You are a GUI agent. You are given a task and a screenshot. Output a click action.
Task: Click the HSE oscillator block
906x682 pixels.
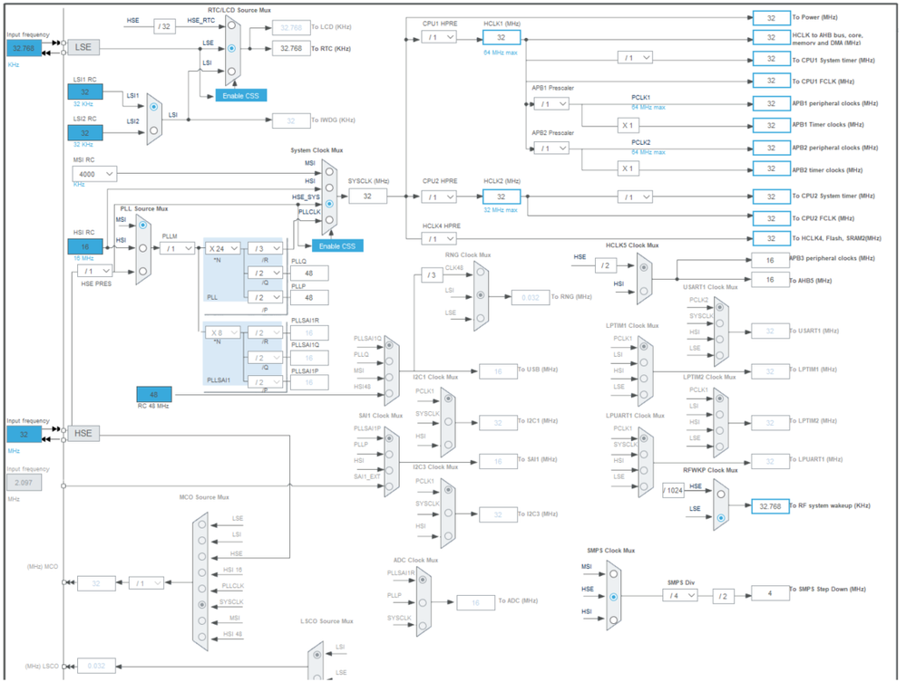pos(83,433)
